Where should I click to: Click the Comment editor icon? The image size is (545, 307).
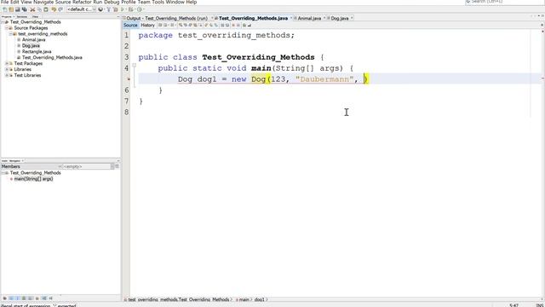coord(244,25)
